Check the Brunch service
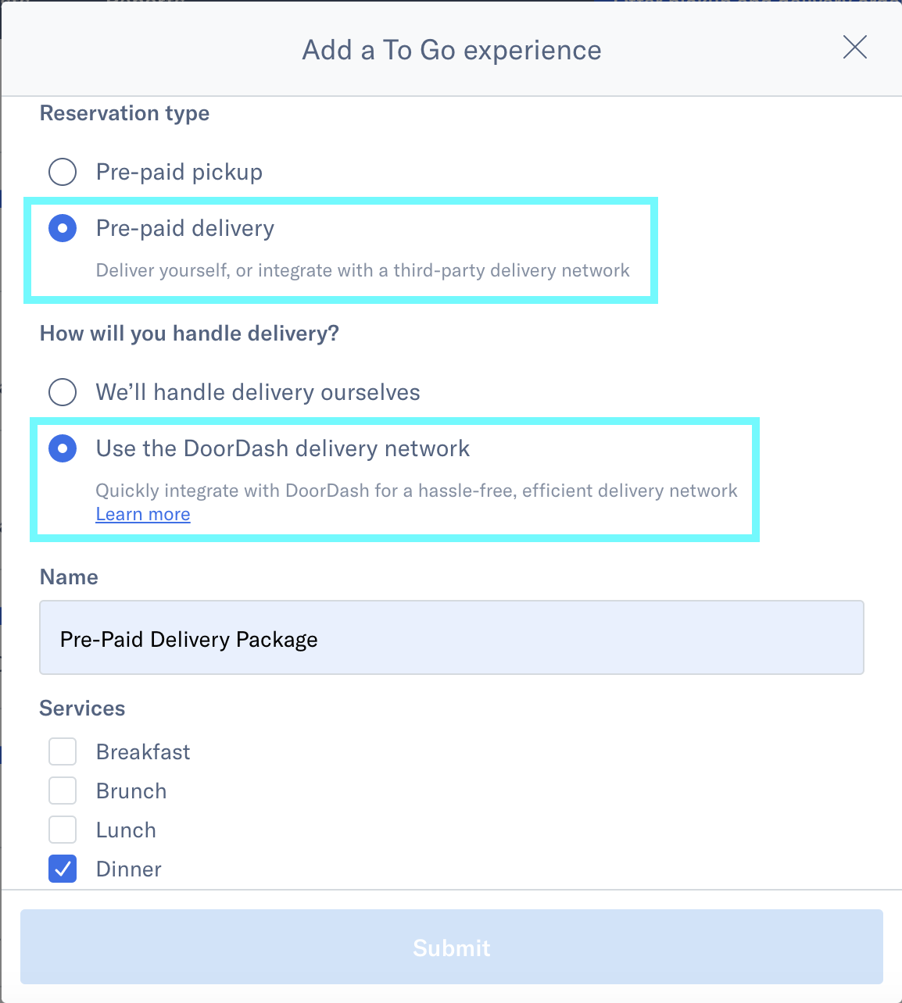The width and height of the screenshot is (902, 1003). click(63, 791)
